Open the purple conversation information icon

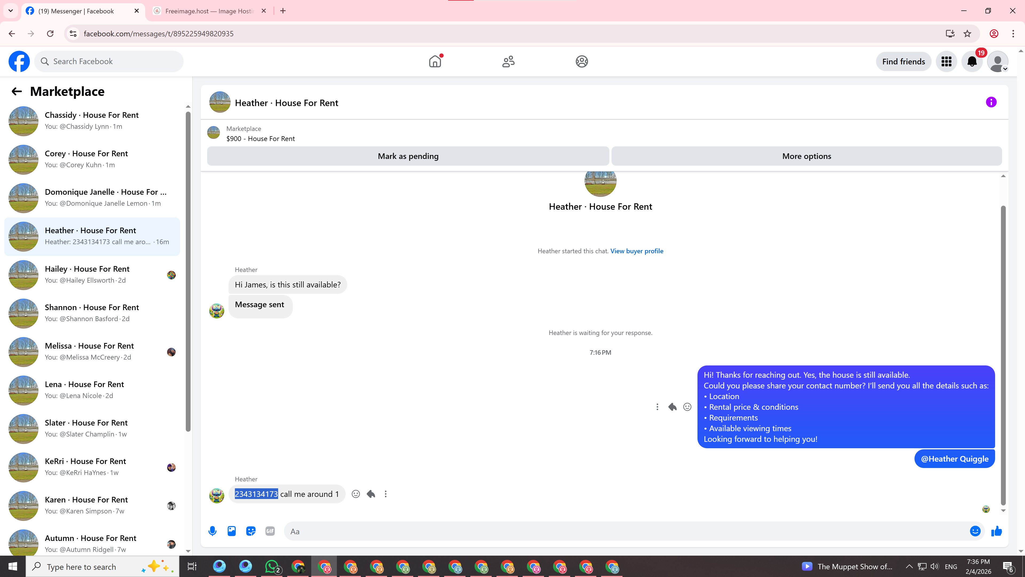pyautogui.click(x=991, y=102)
